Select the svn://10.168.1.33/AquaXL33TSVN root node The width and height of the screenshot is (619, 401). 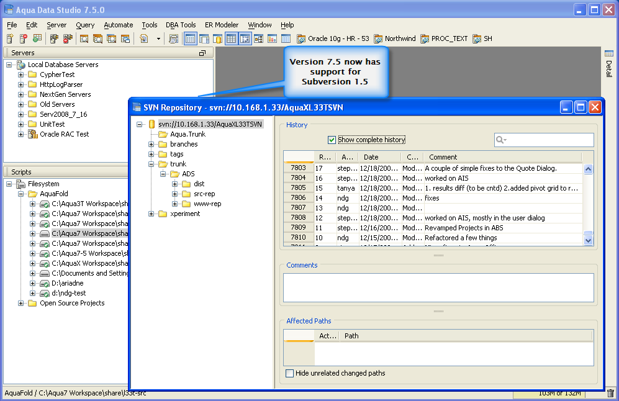(210, 124)
